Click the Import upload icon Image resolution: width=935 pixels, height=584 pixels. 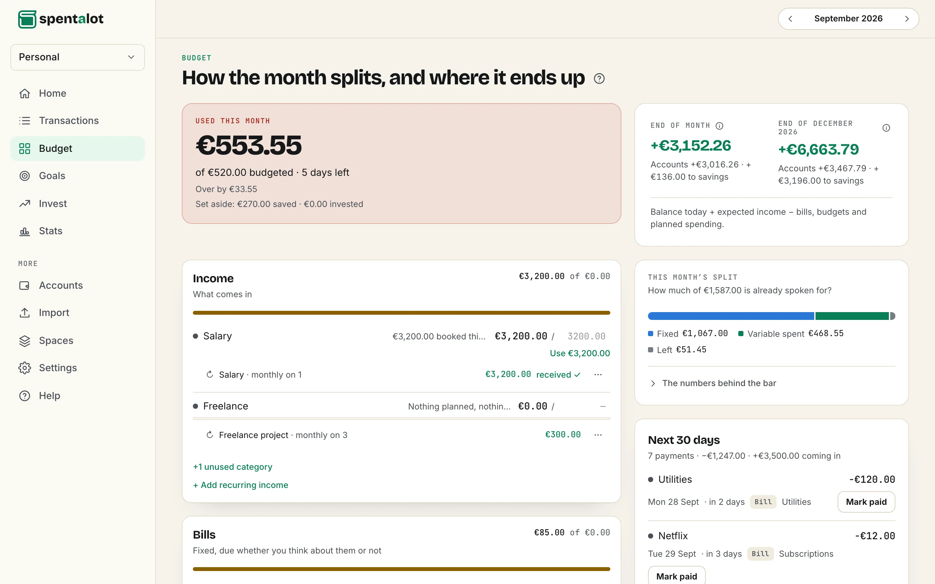point(25,312)
